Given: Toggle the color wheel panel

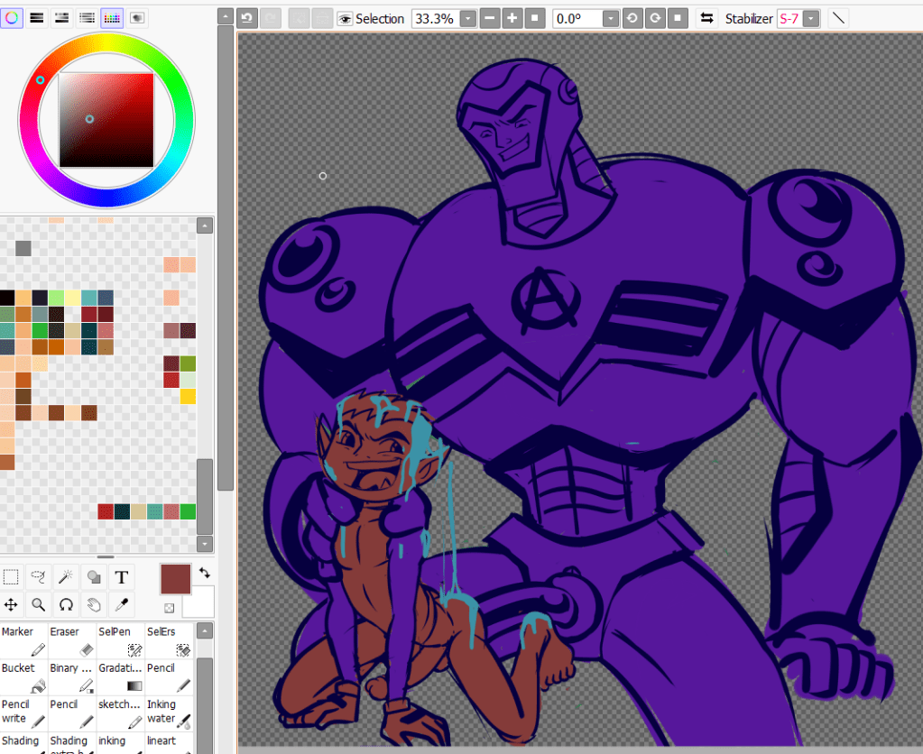Looking at the screenshot, I should [12, 17].
